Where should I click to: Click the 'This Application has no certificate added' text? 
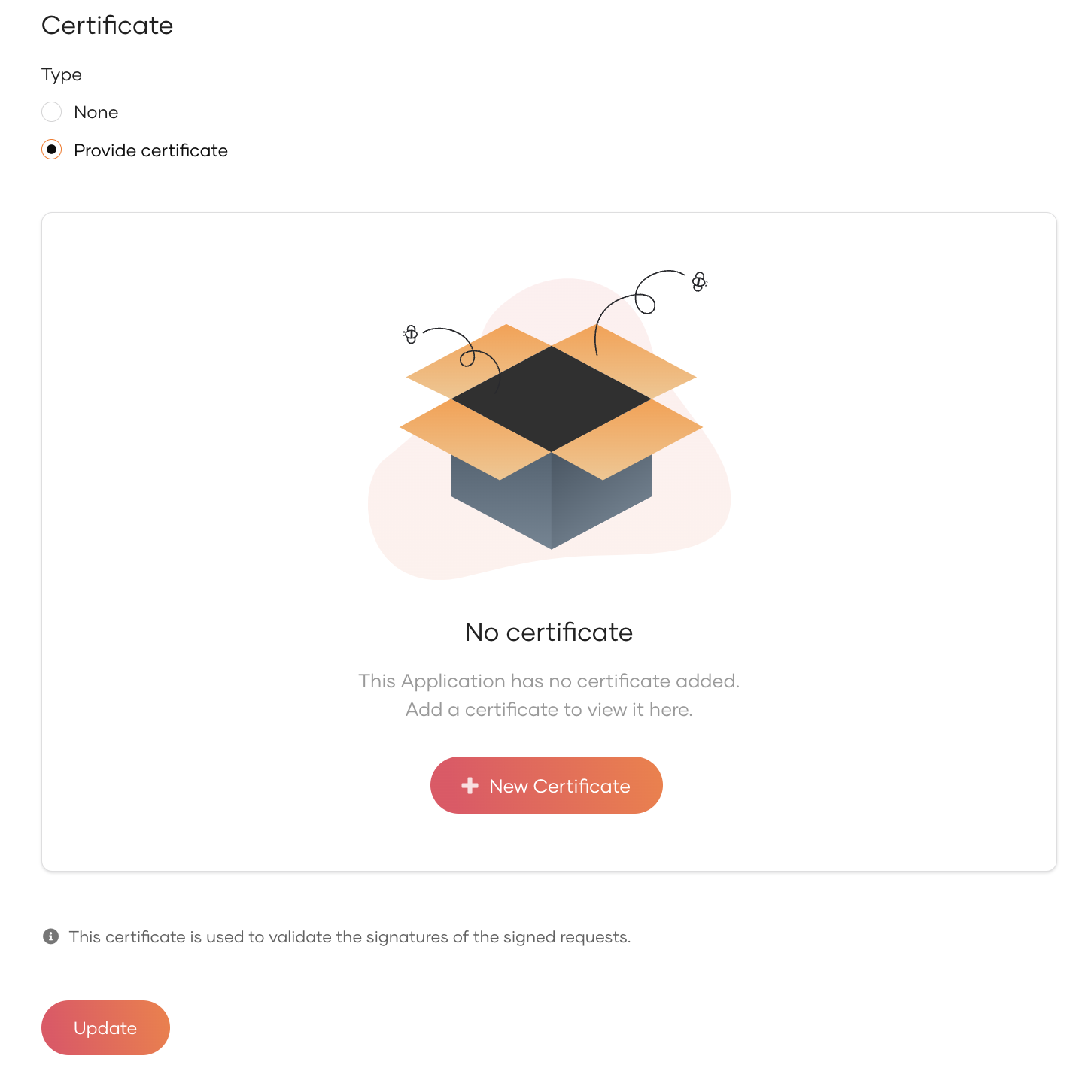tap(549, 681)
